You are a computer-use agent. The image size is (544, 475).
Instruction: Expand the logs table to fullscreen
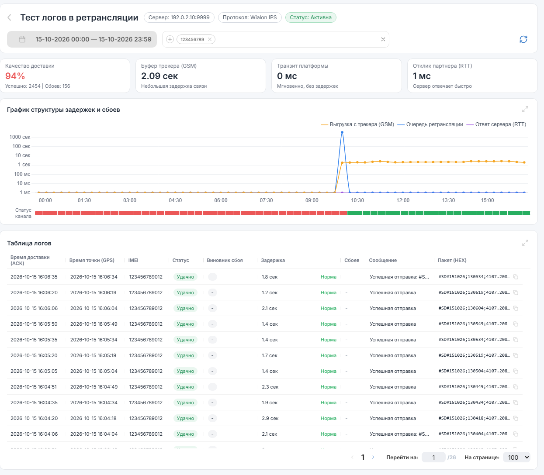click(x=525, y=243)
